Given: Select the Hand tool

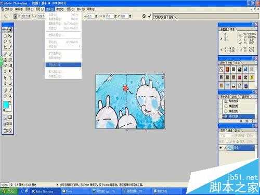Looking at the screenshot, I should point(5,96).
